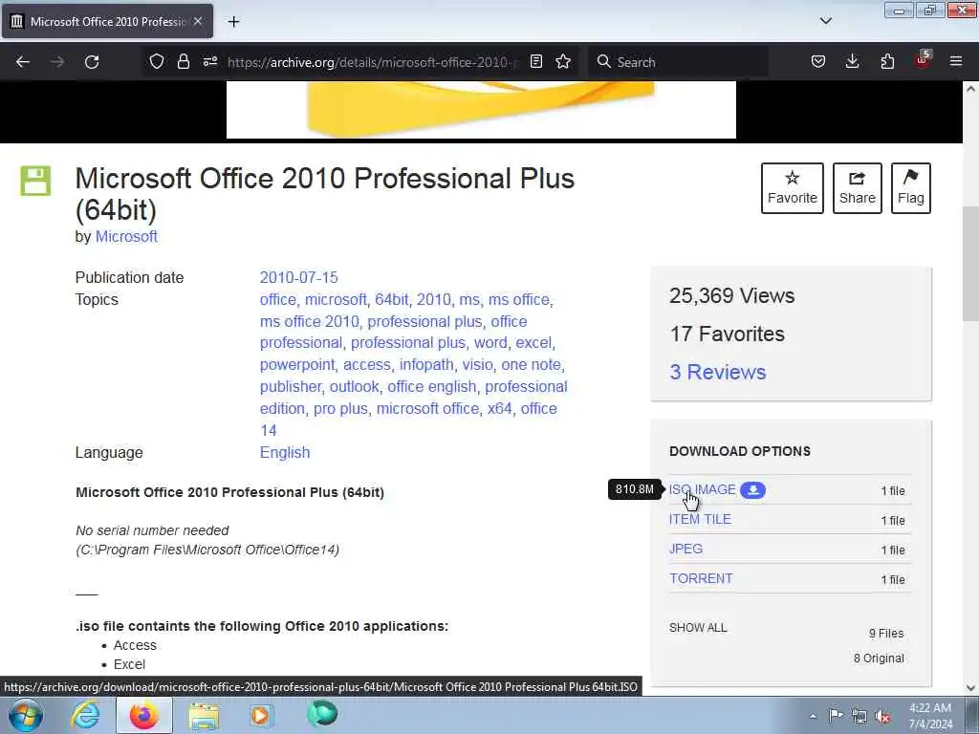Share this item with Share button
The image size is (979, 734).
[x=858, y=188]
